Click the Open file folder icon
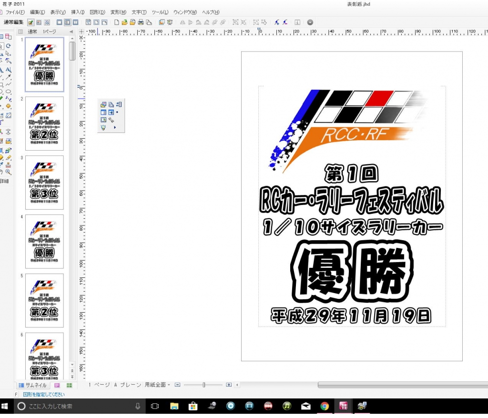488x418 pixels. [x=125, y=22]
